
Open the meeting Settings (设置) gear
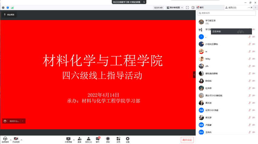click(x=128, y=139)
